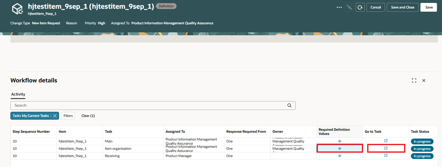The width and height of the screenshot is (442, 167).
Task: Click the Workflow details heading
Action: click(34, 81)
